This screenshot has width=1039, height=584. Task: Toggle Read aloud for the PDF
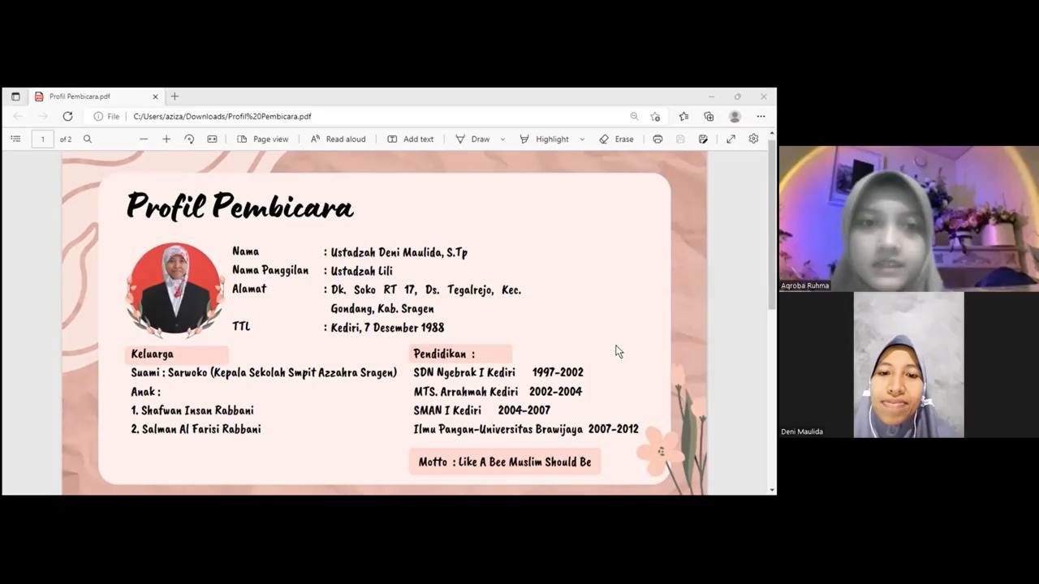tap(338, 139)
